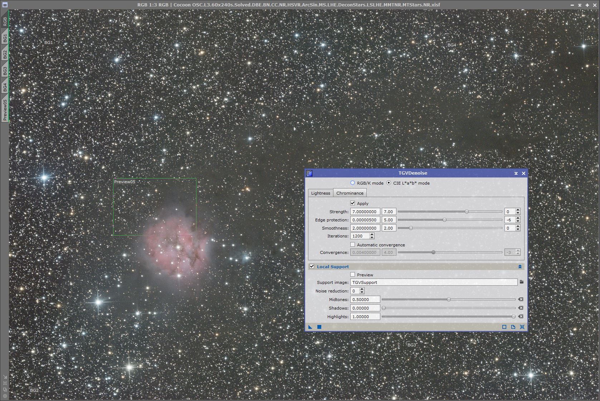Select the RGB/K mode radio button

pyautogui.click(x=353, y=183)
